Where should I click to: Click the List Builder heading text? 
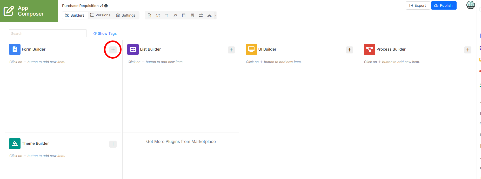pyautogui.click(x=150, y=49)
